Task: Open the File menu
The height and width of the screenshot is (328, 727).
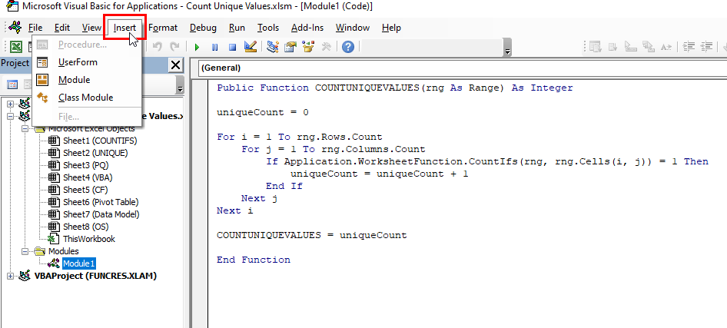Action: point(35,28)
